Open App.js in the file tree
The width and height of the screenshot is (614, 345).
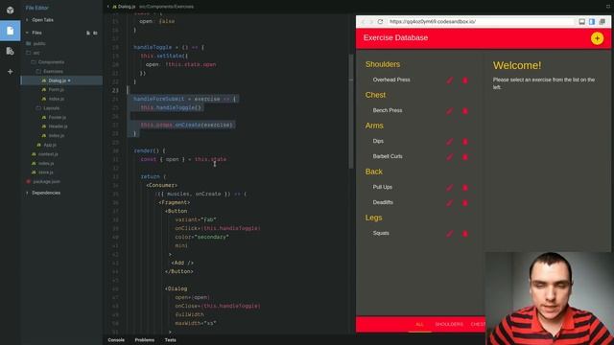tap(50, 145)
